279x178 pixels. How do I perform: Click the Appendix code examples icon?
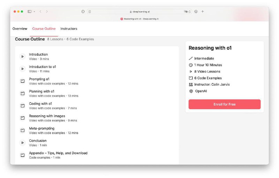22,155
